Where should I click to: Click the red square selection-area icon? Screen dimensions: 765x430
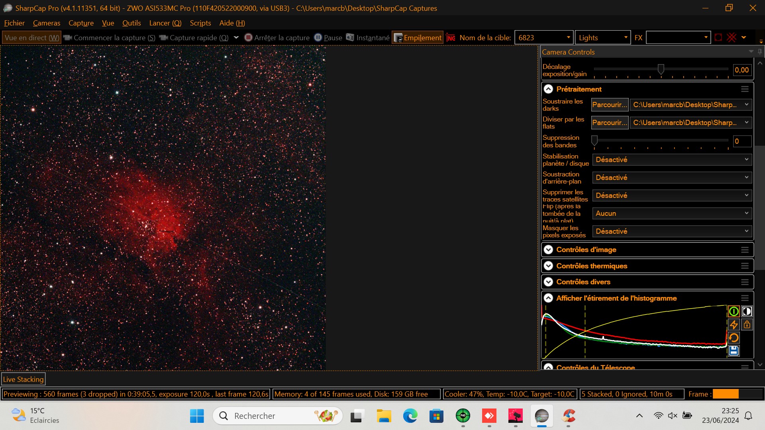(x=718, y=37)
